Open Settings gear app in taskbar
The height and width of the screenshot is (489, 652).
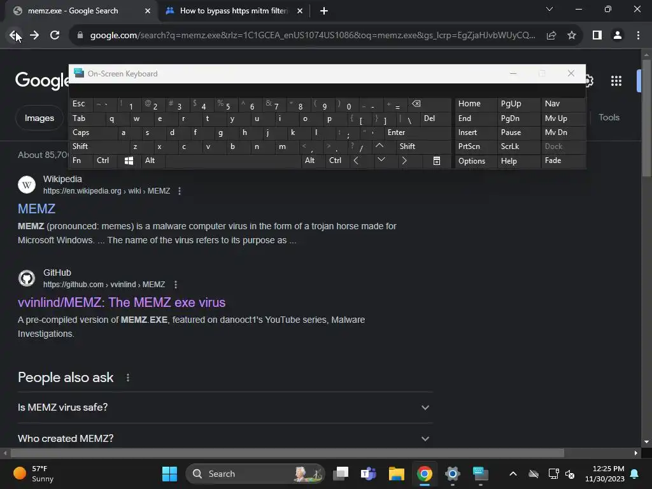(x=453, y=474)
